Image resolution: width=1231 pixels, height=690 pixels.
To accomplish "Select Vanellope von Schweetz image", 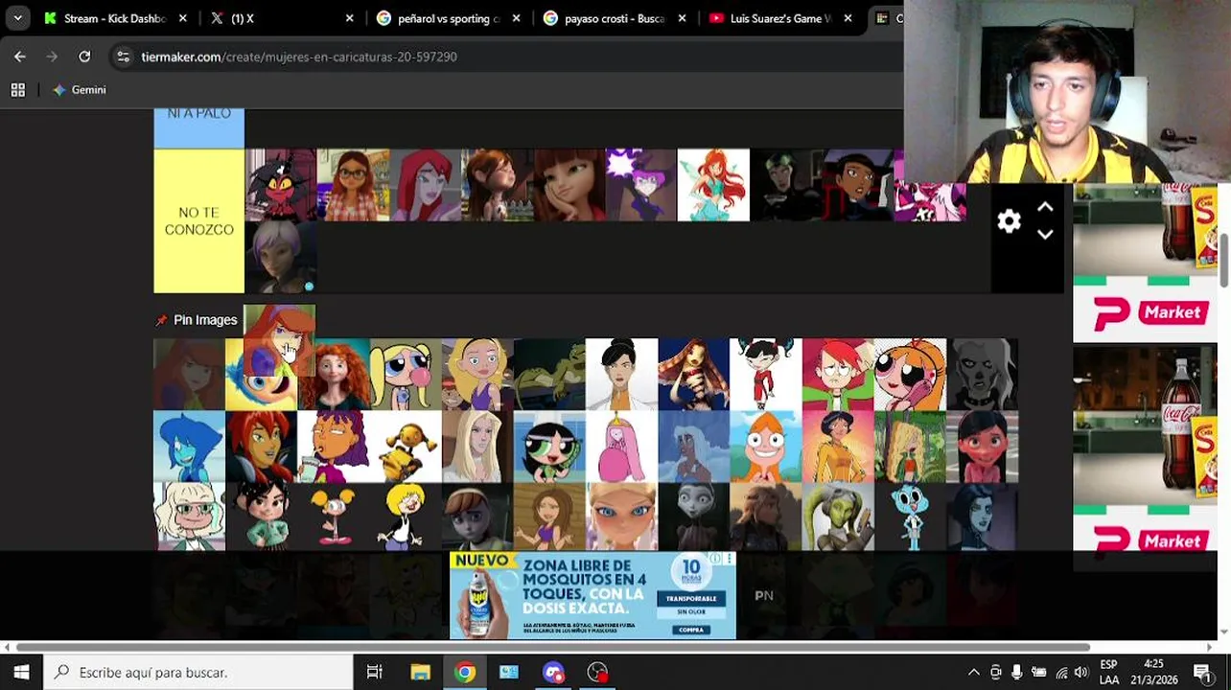I will point(261,517).
